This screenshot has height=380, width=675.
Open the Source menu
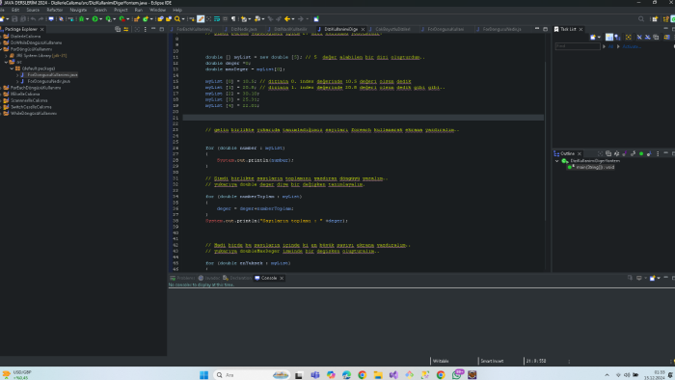click(x=33, y=10)
